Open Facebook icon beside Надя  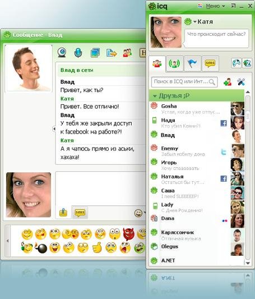click(x=224, y=123)
